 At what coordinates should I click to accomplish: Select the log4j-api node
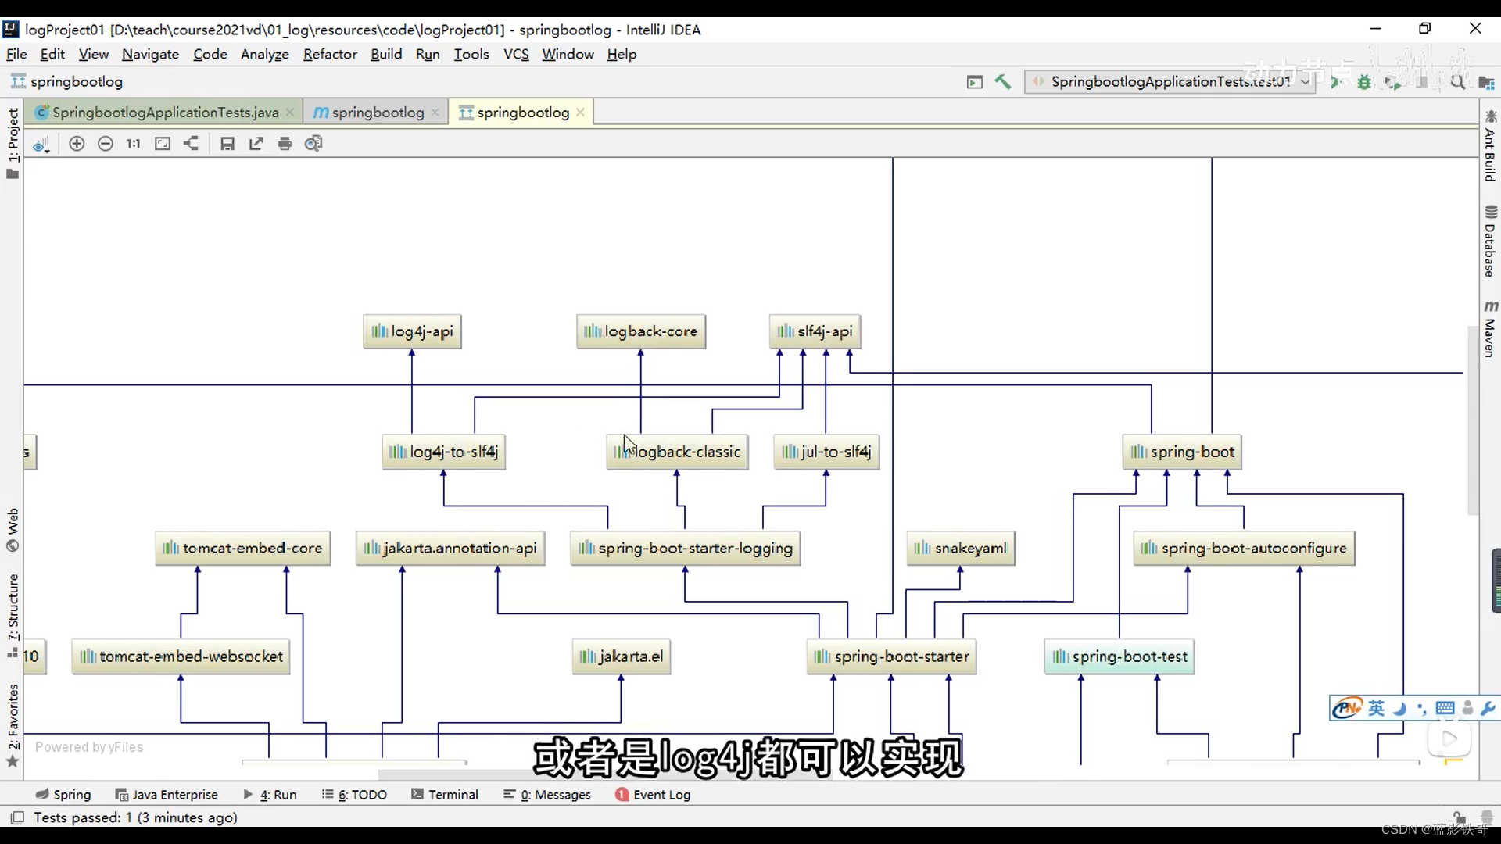tap(412, 331)
